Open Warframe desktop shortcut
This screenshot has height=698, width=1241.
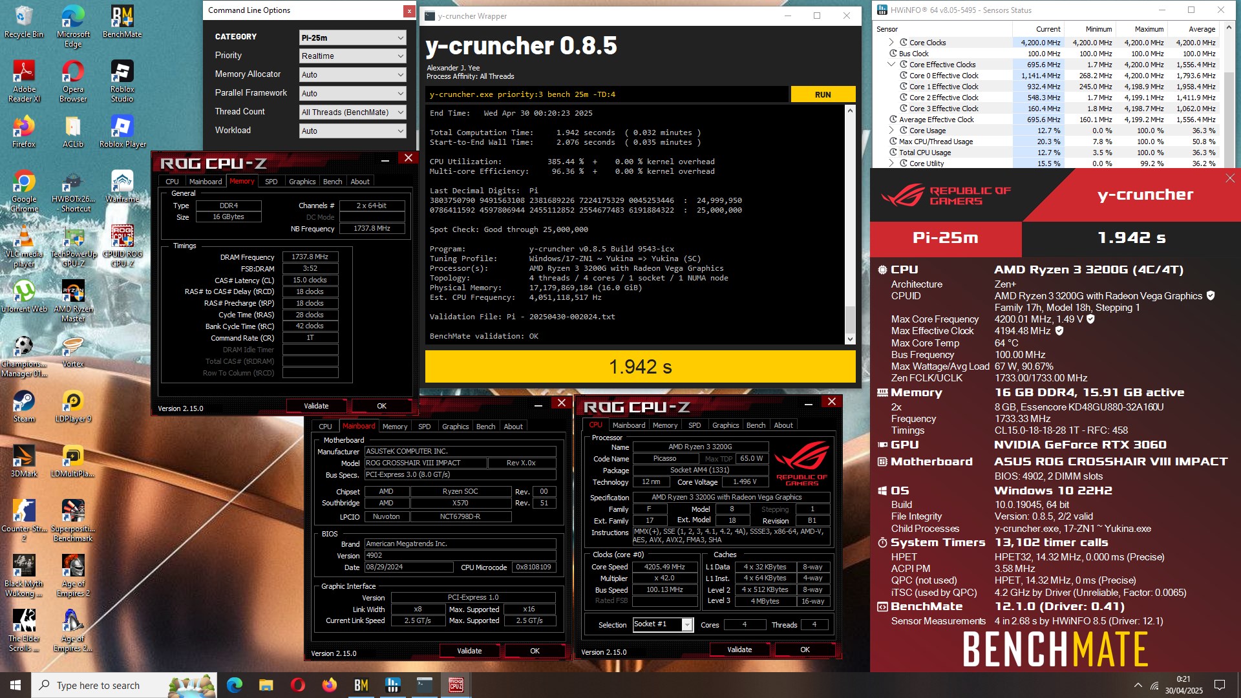pos(122,187)
